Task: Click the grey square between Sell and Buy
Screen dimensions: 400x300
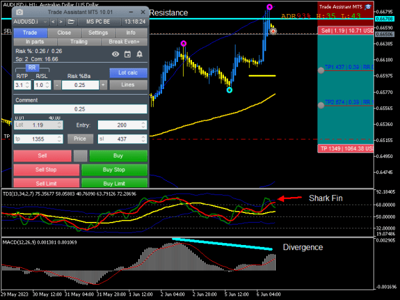Action: (81, 155)
